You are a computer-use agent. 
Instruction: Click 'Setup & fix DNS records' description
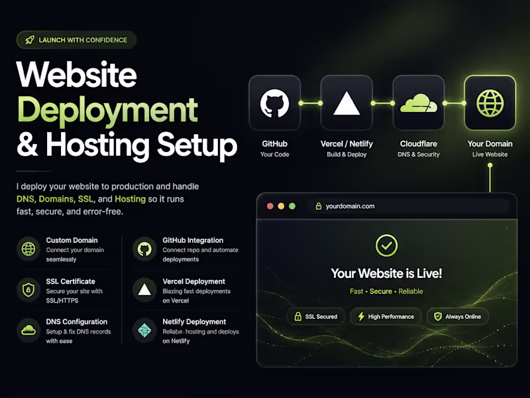coord(78,332)
